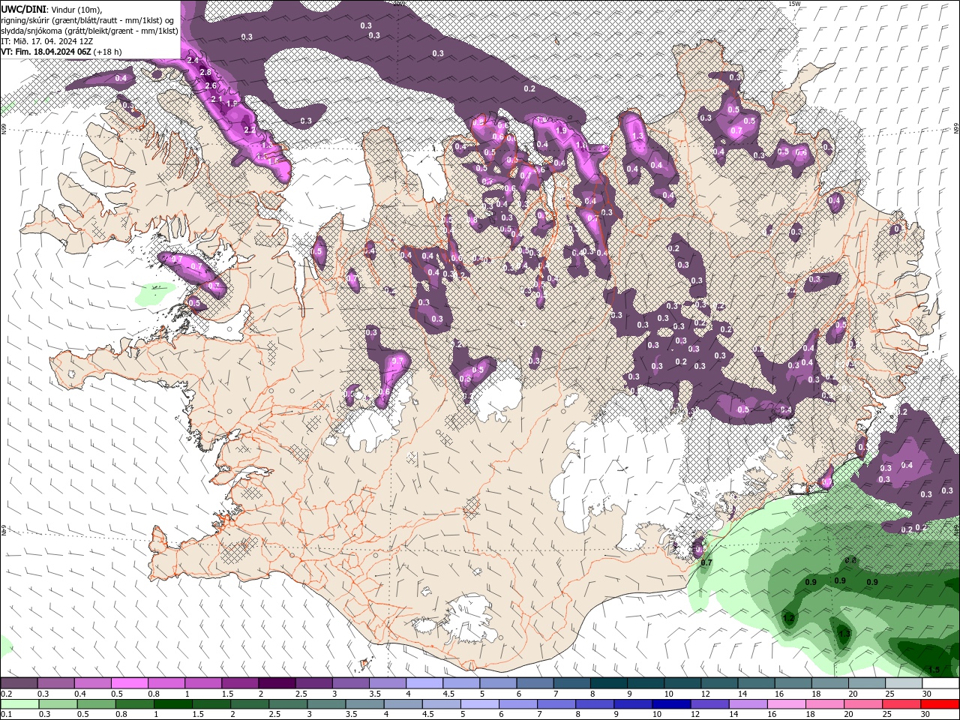The height and width of the screenshot is (720, 960).
Task: Pick the lower legend swatch between 3.5 and 4
Action: [x=364, y=703]
